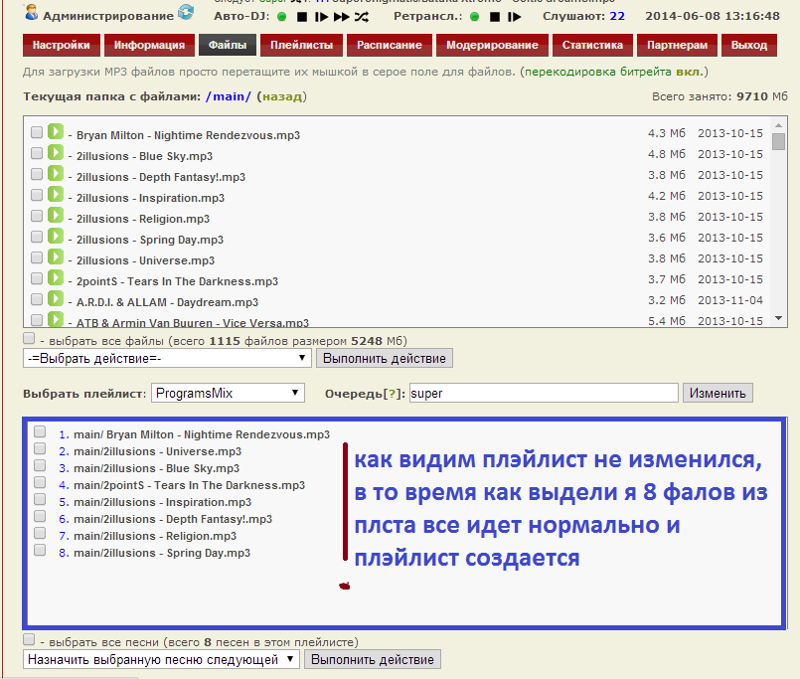The image size is (800, 679).
Task: Tick checkbox for 2illusions - Blue Sky.mp3 file
Action: click(37, 154)
